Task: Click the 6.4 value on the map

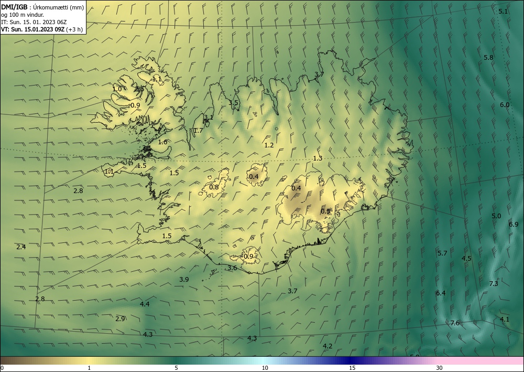Action: [x=441, y=293]
